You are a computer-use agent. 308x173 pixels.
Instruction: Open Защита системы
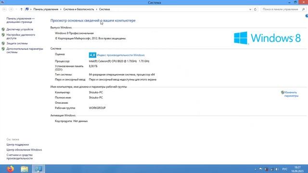click(17, 43)
